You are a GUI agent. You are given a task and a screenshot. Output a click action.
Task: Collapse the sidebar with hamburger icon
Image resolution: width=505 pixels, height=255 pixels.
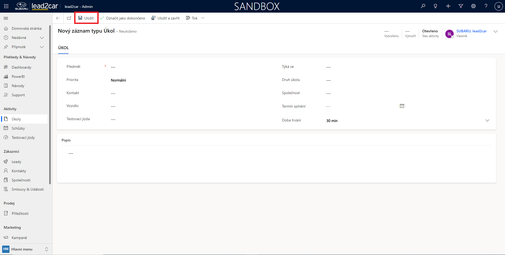[x=6, y=18]
